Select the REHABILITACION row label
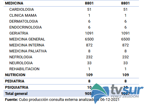144x108 pixels. [24, 69]
